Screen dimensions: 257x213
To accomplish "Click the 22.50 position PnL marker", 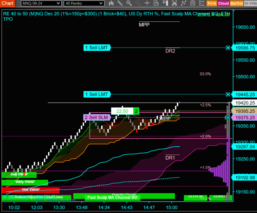I will (122, 111).
